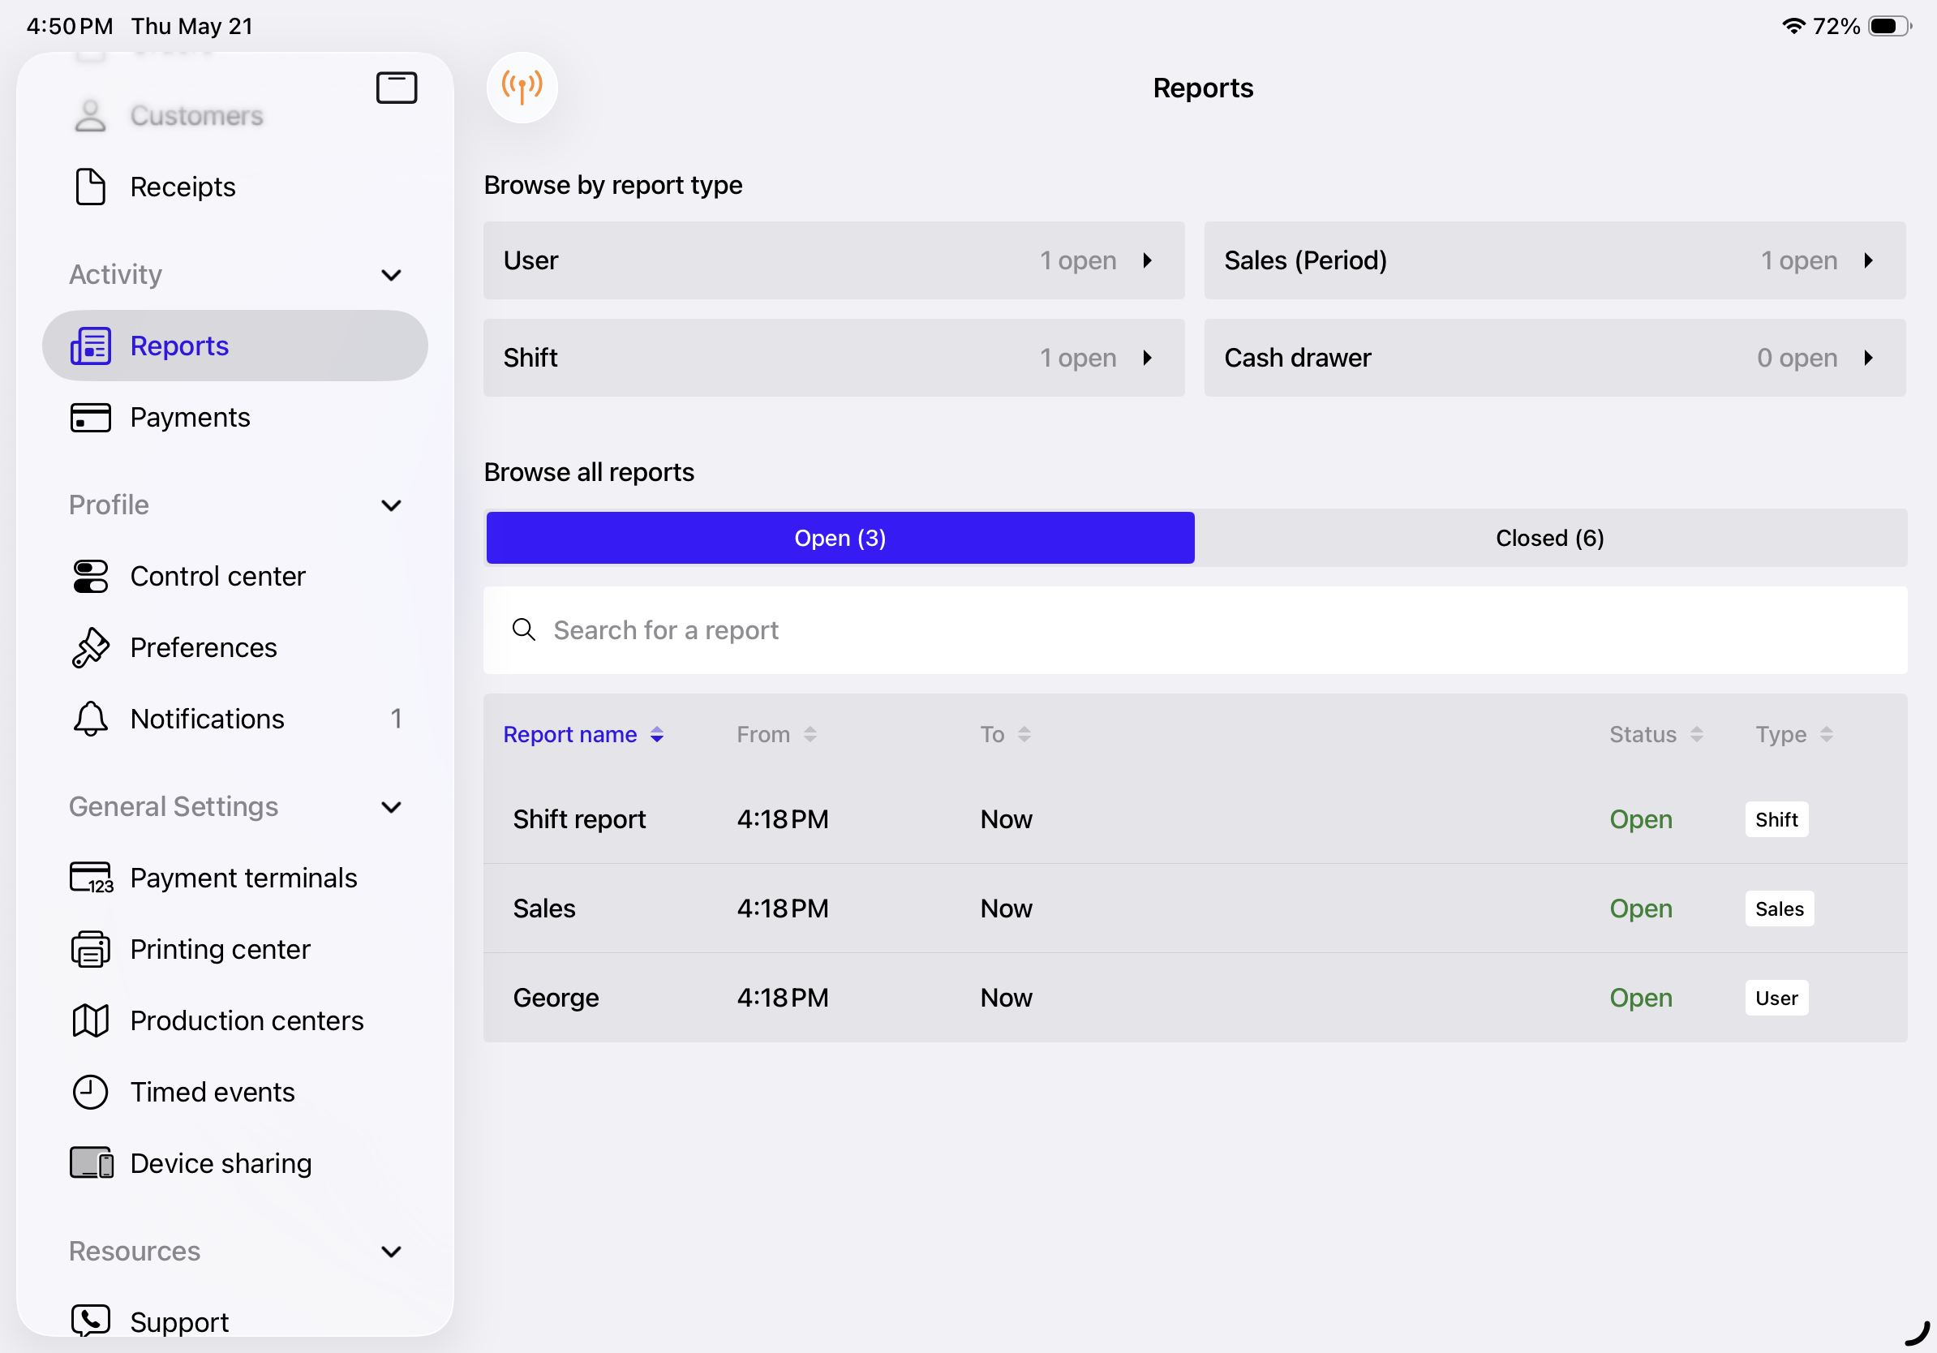Collapse the Resources section chevron
Image resolution: width=1937 pixels, height=1353 pixels.
[392, 1251]
